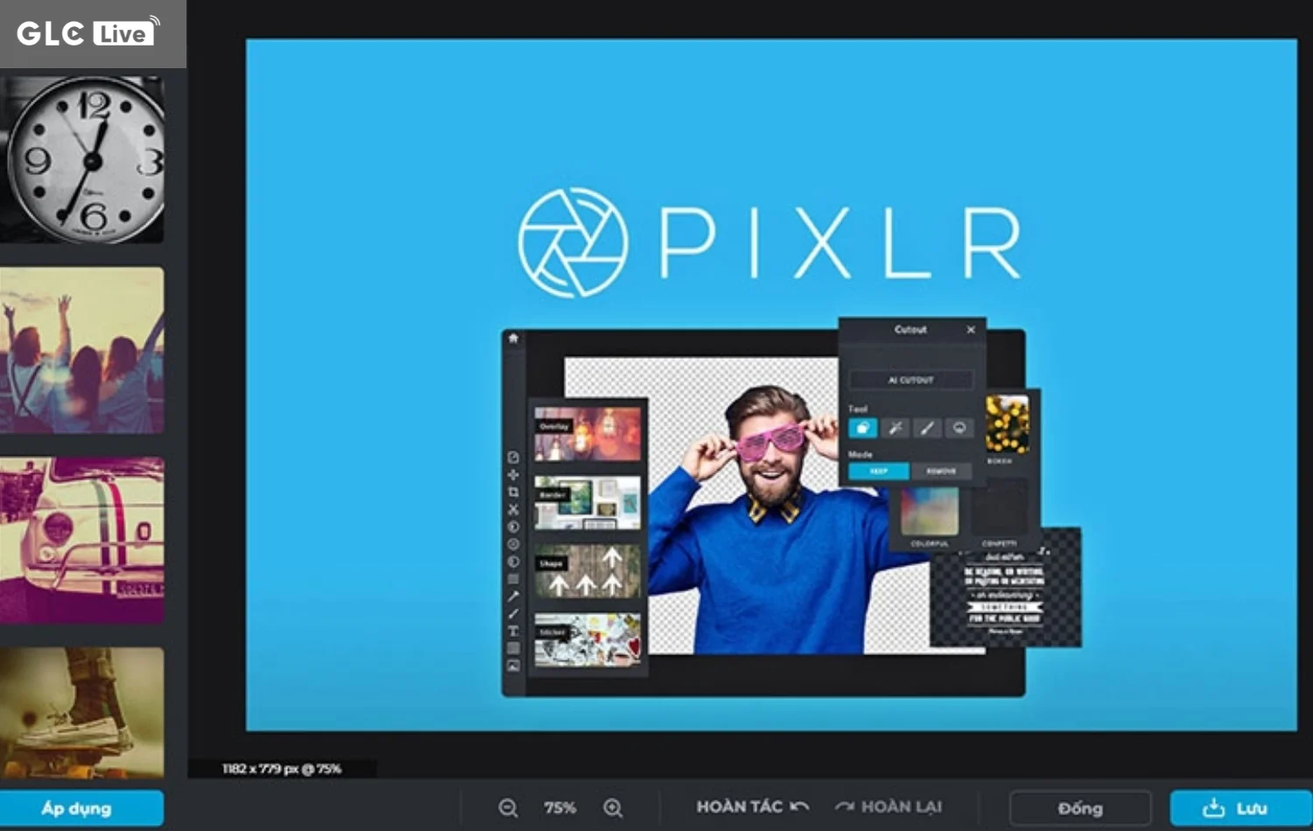
Task: Save the image with the Lưu button
Action: coord(1240,808)
